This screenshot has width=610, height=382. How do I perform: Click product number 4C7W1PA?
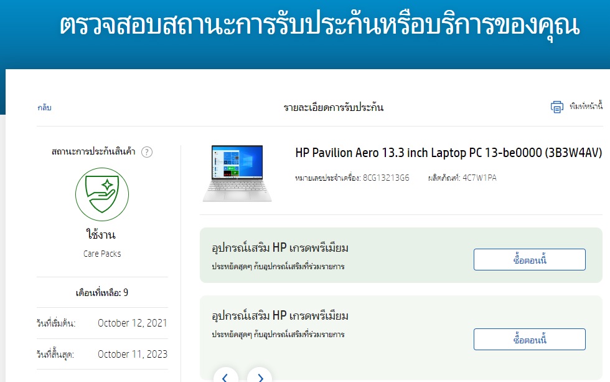479,178
